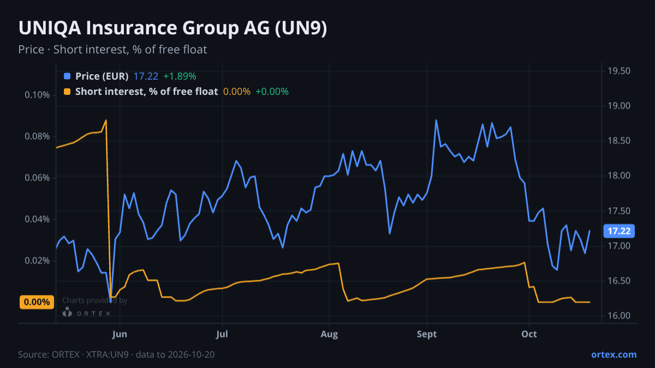
Task: Click the Jul label on time axis
Action: pos(222,334)
